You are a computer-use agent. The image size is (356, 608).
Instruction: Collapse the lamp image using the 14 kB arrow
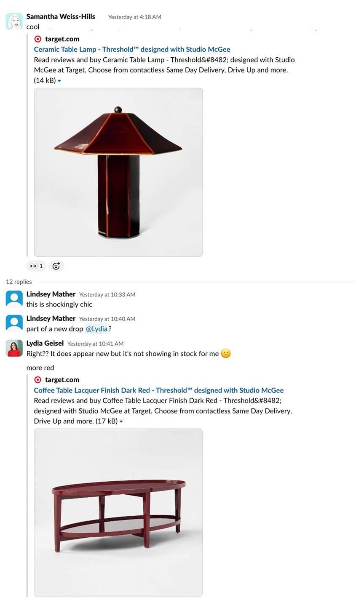point(59,81)
